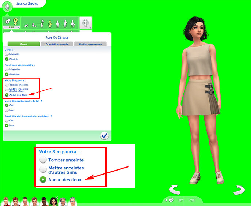Screen dimensions: 251x206
Task: Expand the gender details three-dot dropdown
Action: [11, 27]
